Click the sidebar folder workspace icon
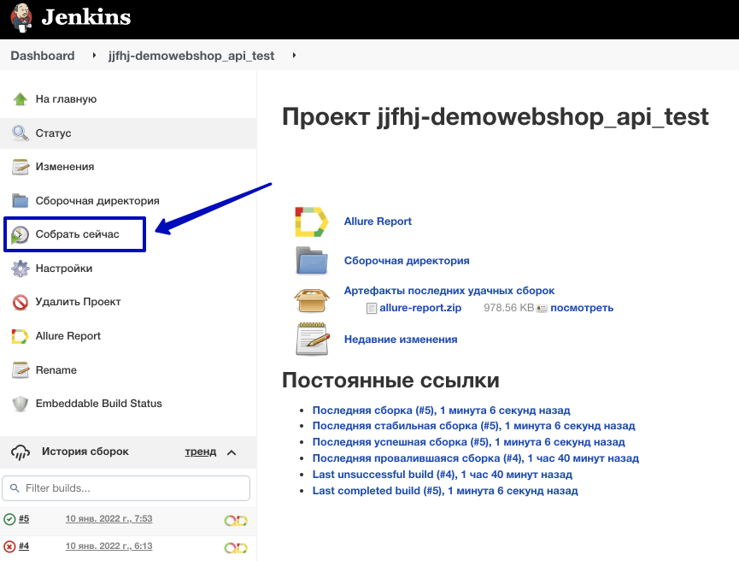The width and height of the screenshot is (739, 561). click(21, 200)
